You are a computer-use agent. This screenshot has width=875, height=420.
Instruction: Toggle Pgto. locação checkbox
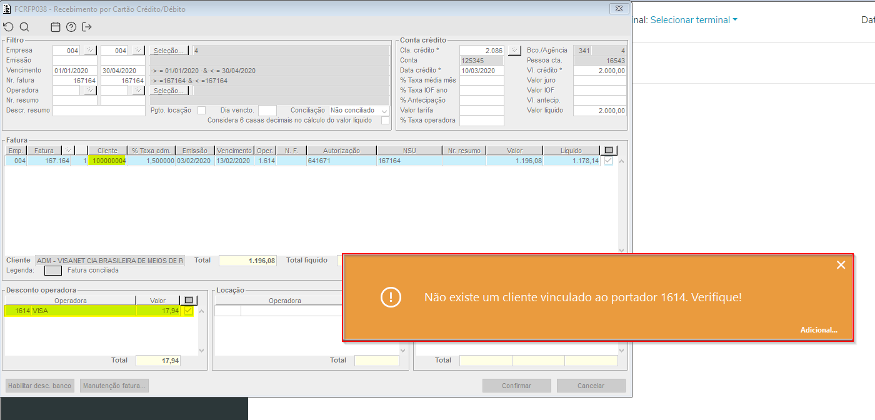(201, 111)
